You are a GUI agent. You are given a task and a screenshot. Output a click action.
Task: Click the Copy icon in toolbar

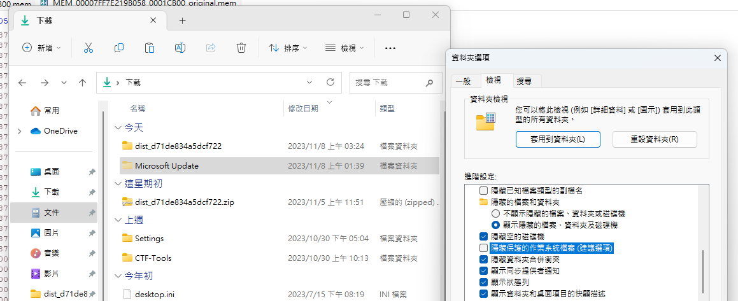119,48
